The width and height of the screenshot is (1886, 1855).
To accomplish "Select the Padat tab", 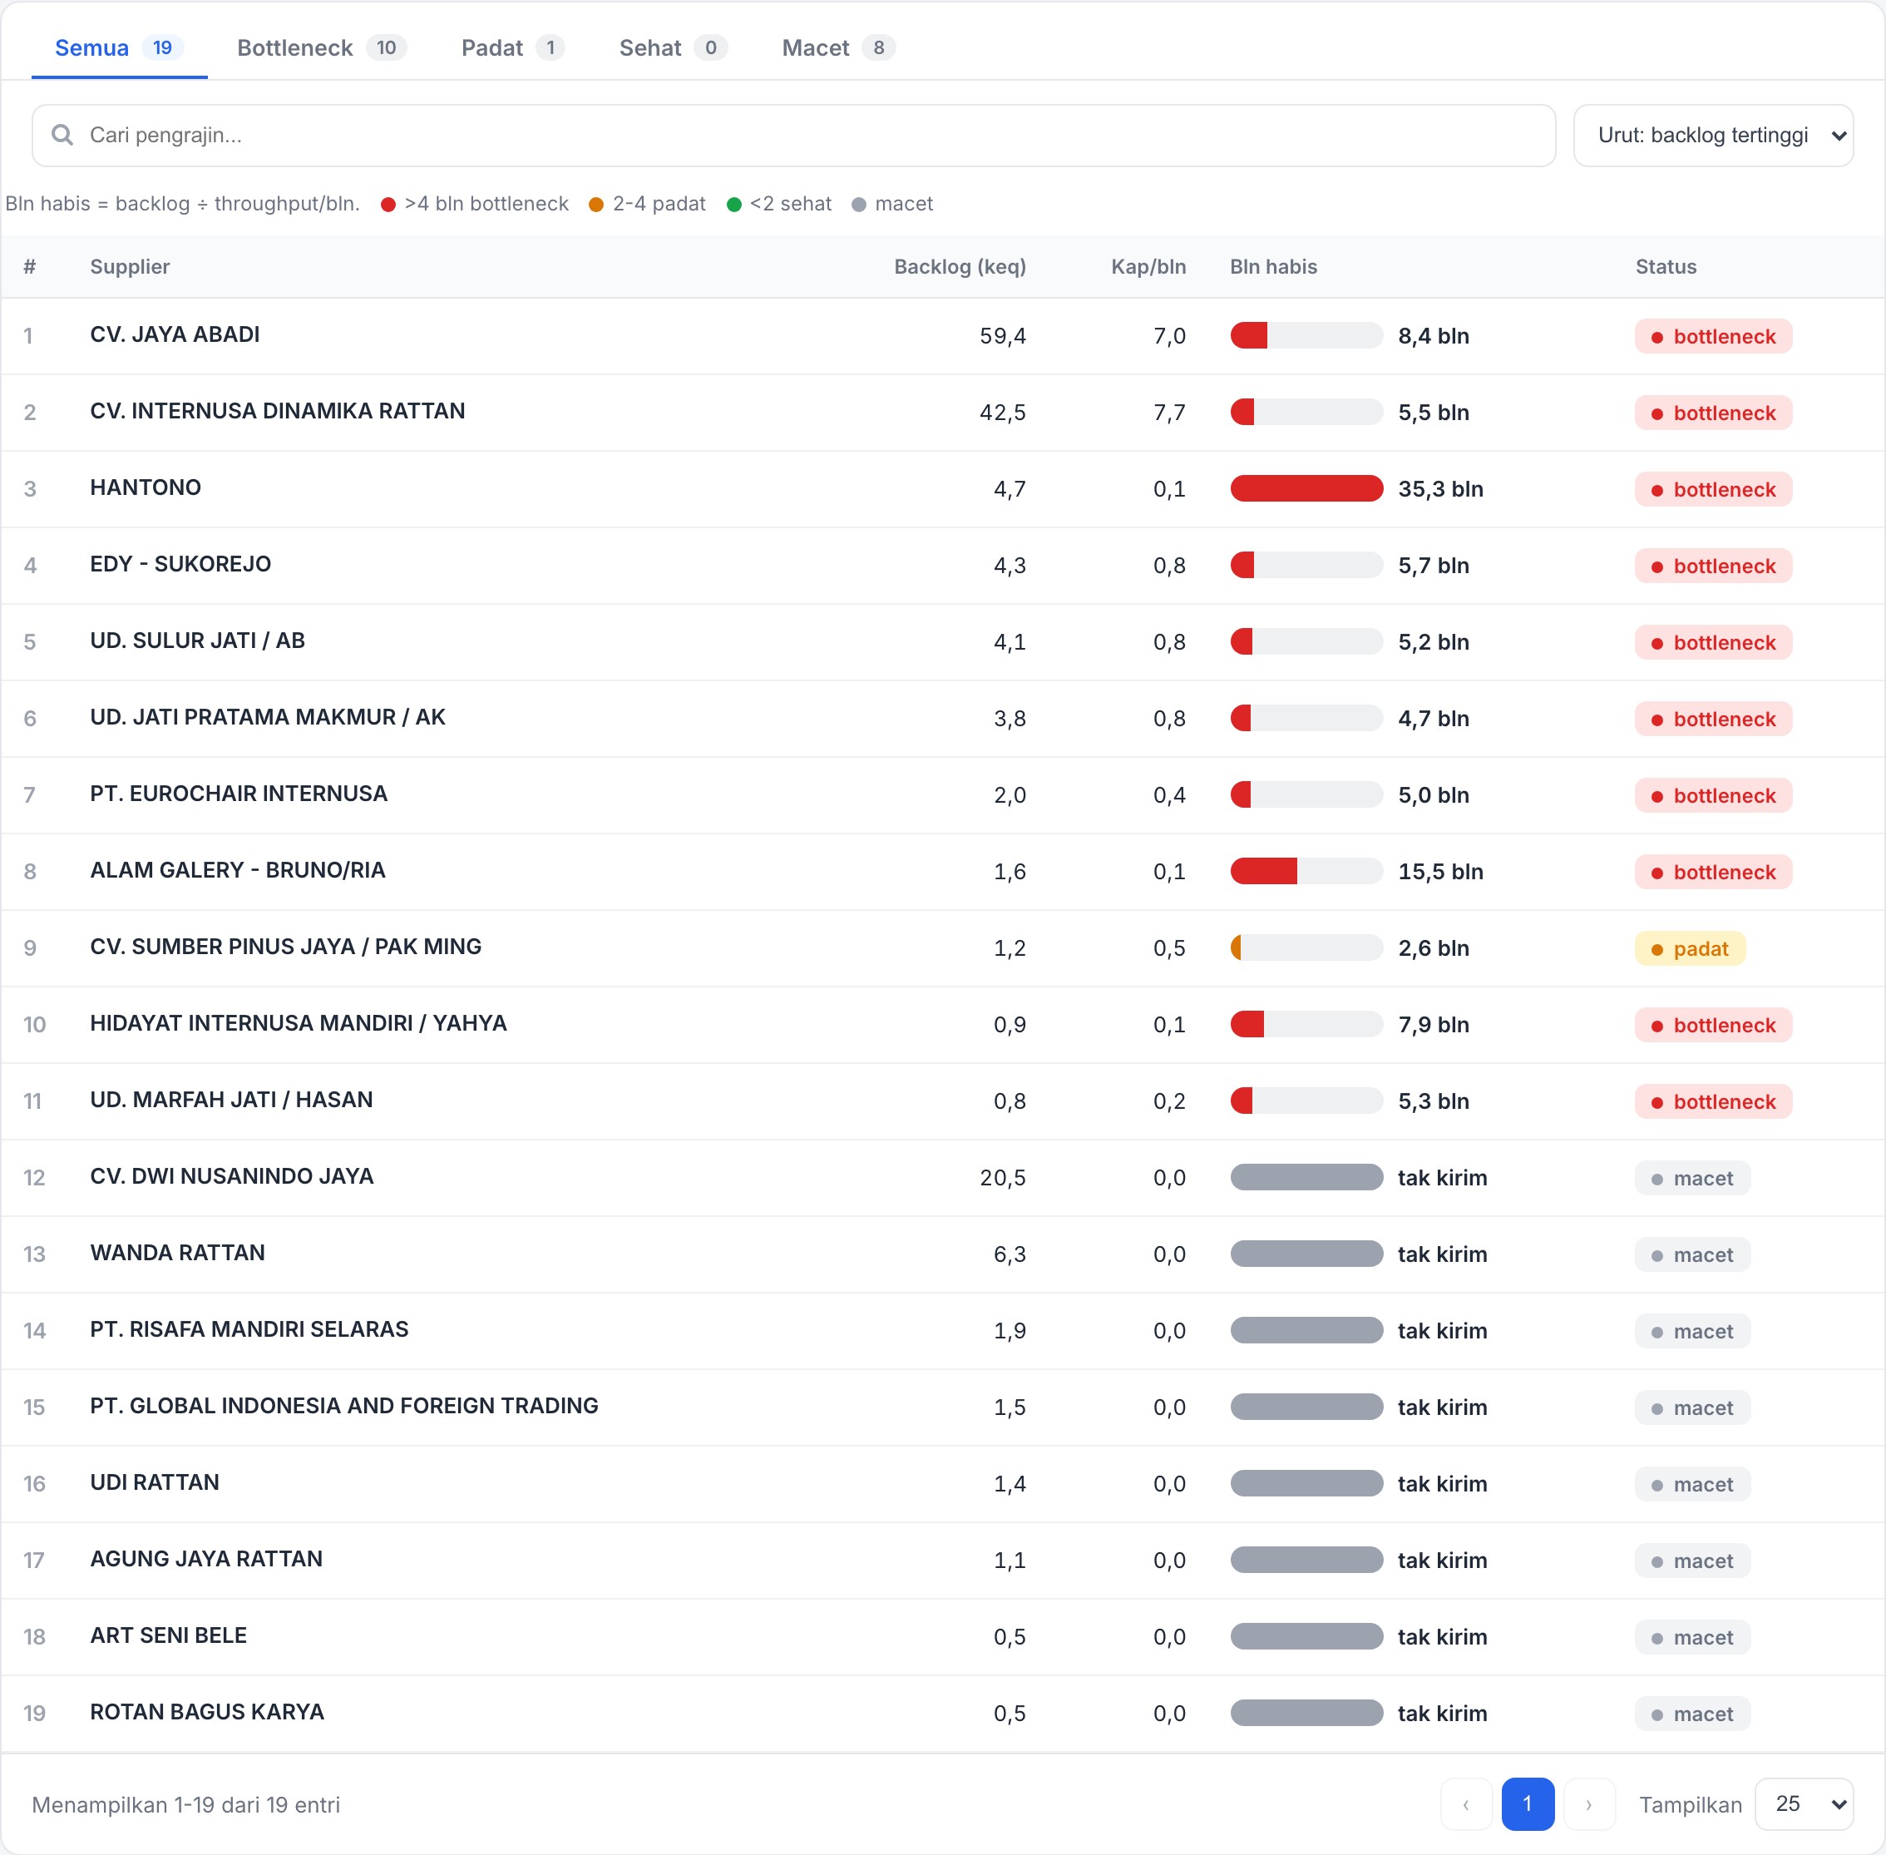I will pyautogui.click(x=512, y=47).
